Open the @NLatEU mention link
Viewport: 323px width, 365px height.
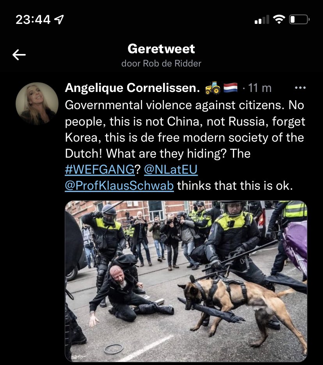[171, 169]
